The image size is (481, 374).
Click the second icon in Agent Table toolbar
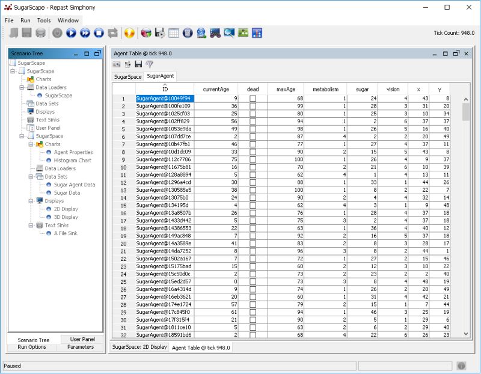click(127, 64)
